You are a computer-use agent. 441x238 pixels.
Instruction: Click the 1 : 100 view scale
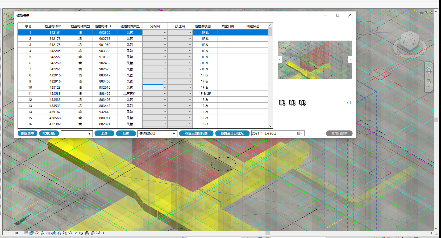pos(14,233)
